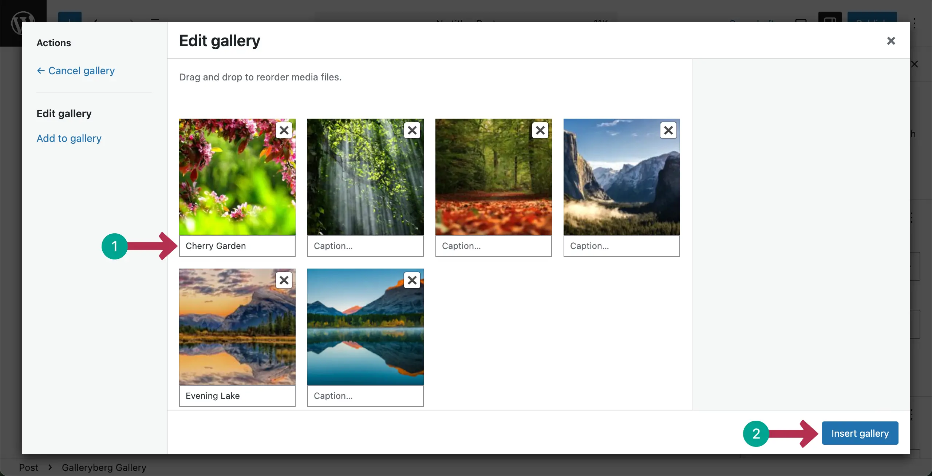Click Cancel gallery link

coord(76,71)
